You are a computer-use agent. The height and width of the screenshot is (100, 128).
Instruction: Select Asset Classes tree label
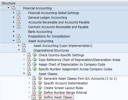pos(48,74)
